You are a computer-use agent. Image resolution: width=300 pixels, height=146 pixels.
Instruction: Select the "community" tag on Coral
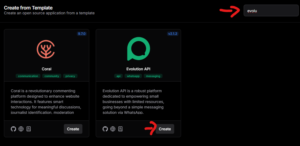click(x=52, y=76)
